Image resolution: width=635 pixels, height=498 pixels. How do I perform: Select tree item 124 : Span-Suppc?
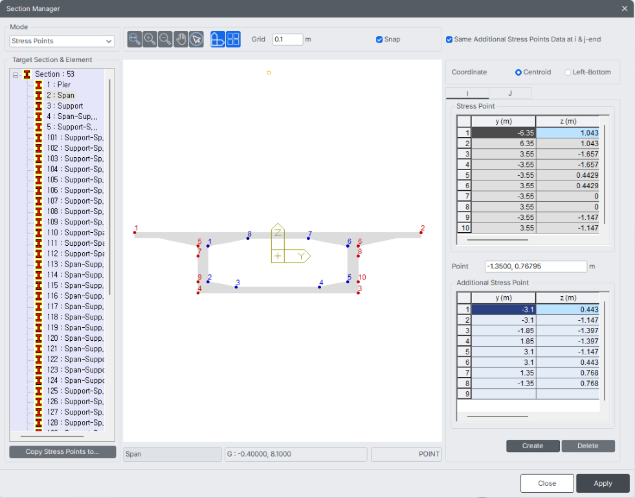[75, 380]
